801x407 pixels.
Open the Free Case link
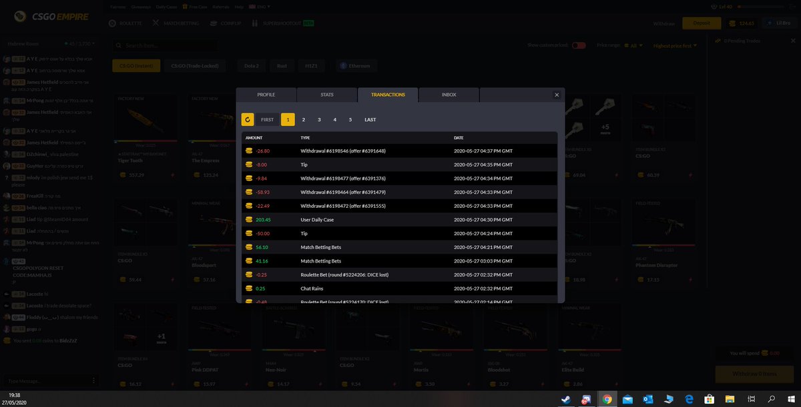[x=196, y=7]
